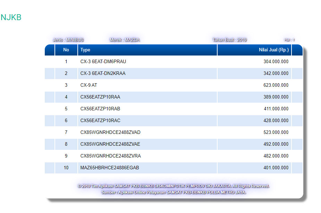The image size is (321, 213).
Task: Select row number 8 in the No column
Action: point(66,144)
